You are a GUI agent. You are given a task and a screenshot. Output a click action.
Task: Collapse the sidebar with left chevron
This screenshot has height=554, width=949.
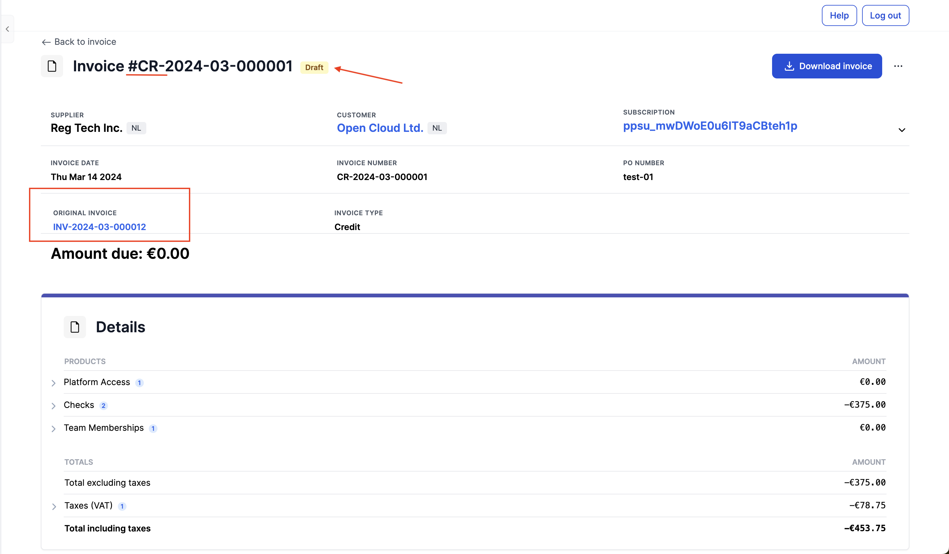[7, 29]
